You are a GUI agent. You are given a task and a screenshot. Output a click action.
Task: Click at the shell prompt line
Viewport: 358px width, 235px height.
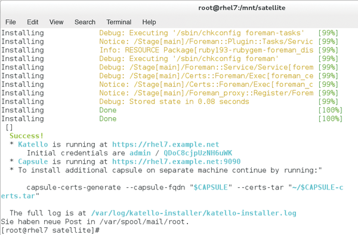(x=50, y=230)
